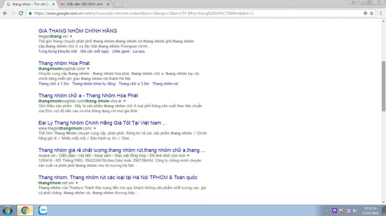Open the Action Center flag icon
The image size is (386, 216).
342,211
